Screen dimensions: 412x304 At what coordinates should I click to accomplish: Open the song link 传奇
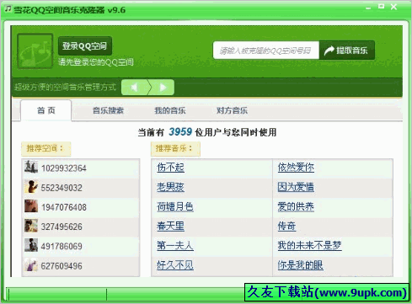pos(286,226)
